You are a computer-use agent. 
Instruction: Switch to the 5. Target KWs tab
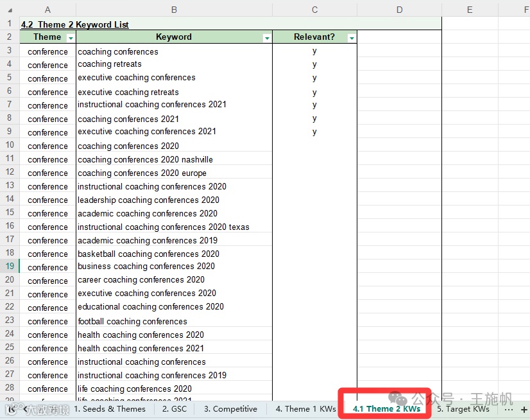(x=463, y=409)
